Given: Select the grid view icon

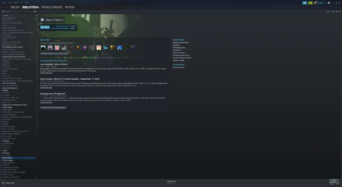Looking at the screenshot, I should pos(340,12).
